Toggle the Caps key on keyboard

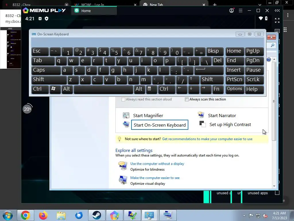[x=46, y=70]
